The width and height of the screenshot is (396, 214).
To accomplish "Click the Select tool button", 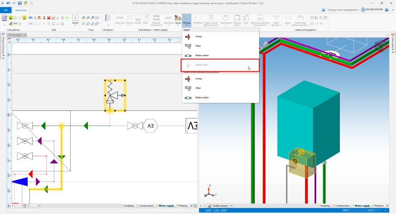I will tap(75, 19).
